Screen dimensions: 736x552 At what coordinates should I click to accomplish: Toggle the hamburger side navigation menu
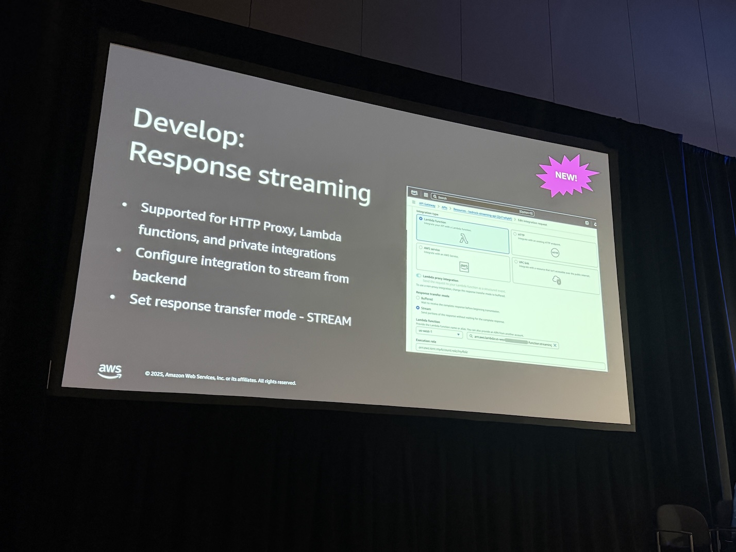click(413, 202)
